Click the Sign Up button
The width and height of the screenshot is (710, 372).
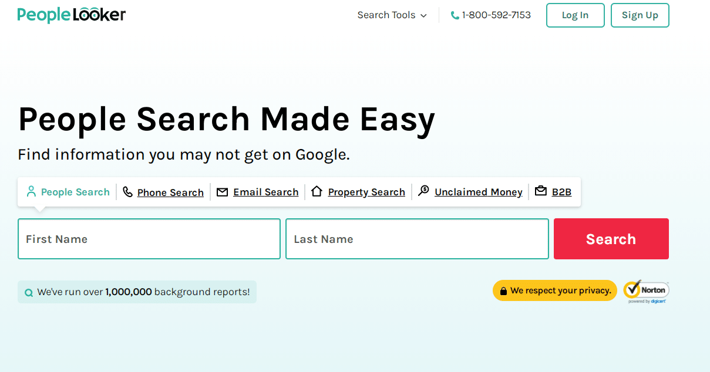pyautogui.click(x=640, y=15)
